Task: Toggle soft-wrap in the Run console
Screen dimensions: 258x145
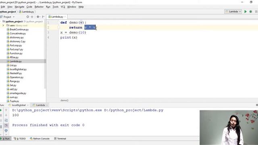Action: click(x=6, y=120)
